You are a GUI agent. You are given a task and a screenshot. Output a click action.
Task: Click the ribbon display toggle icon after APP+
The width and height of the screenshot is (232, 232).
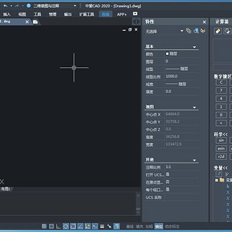(135, 14)
